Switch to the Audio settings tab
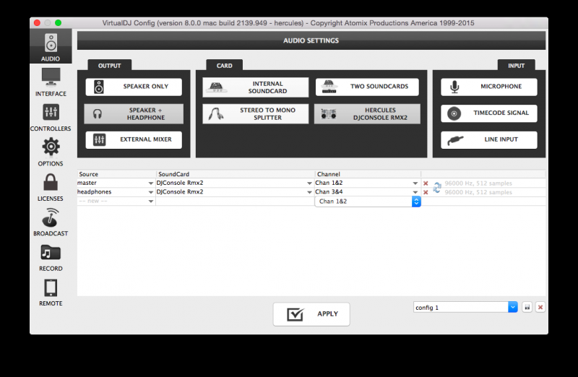Viewport: 578px width, 377px height. click(x=51, y=46)
